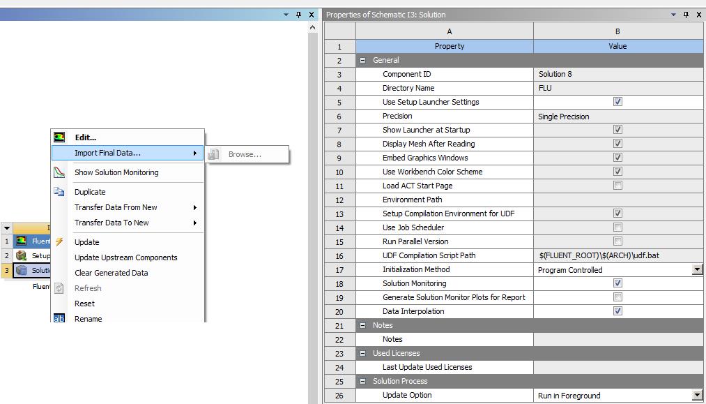Toggle Show Launcher at Startup checkbox
706x404 pixels.
coord(617,130)
